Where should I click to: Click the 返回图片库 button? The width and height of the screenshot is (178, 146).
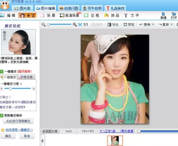point(50,131)
